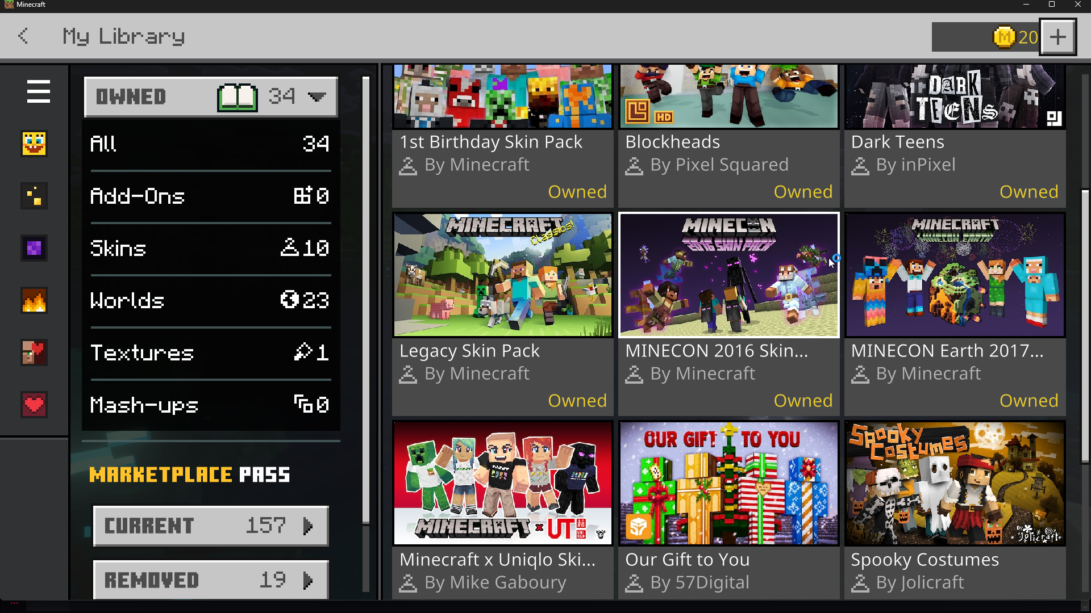
Task: Select the Textures filter entry
Action: pos(210,352)
